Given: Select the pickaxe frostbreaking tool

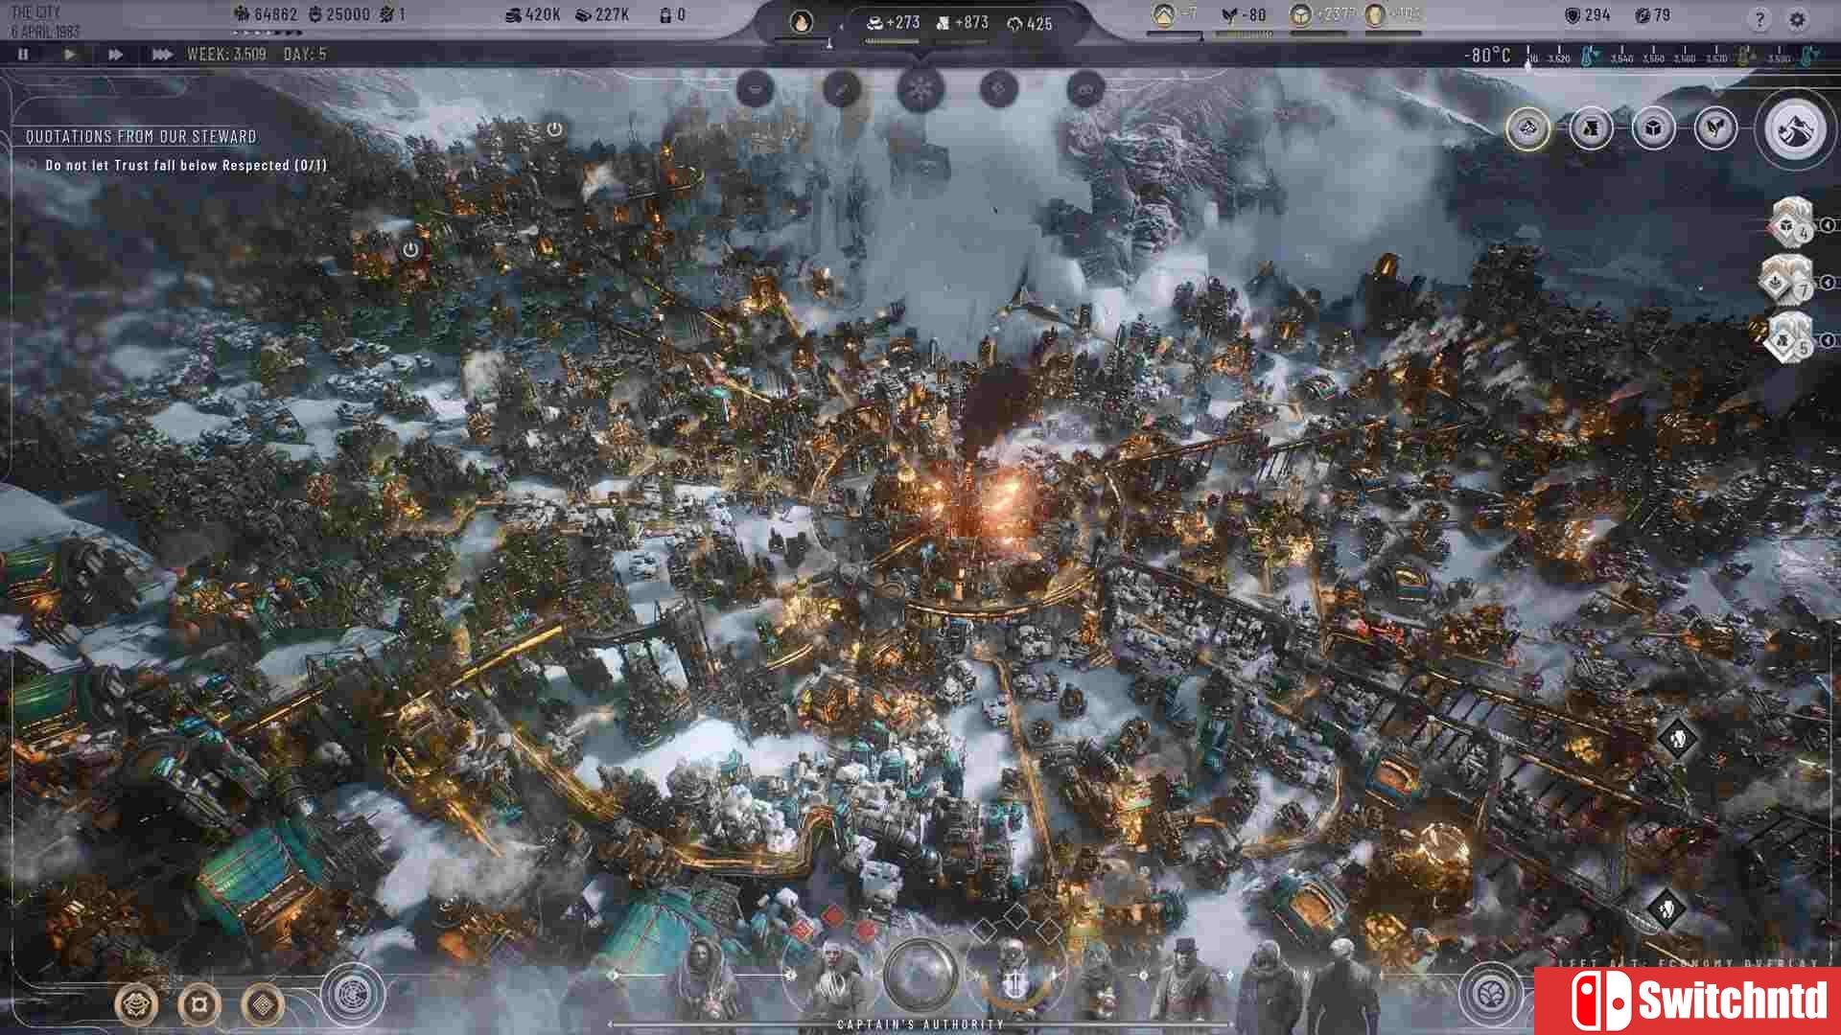Looking at the screenshot, I should [x=841, y=89].
